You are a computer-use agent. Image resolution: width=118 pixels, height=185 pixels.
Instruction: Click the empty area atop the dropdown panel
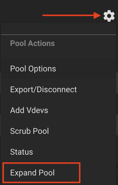pyautogui.click(x=58, y=29)
